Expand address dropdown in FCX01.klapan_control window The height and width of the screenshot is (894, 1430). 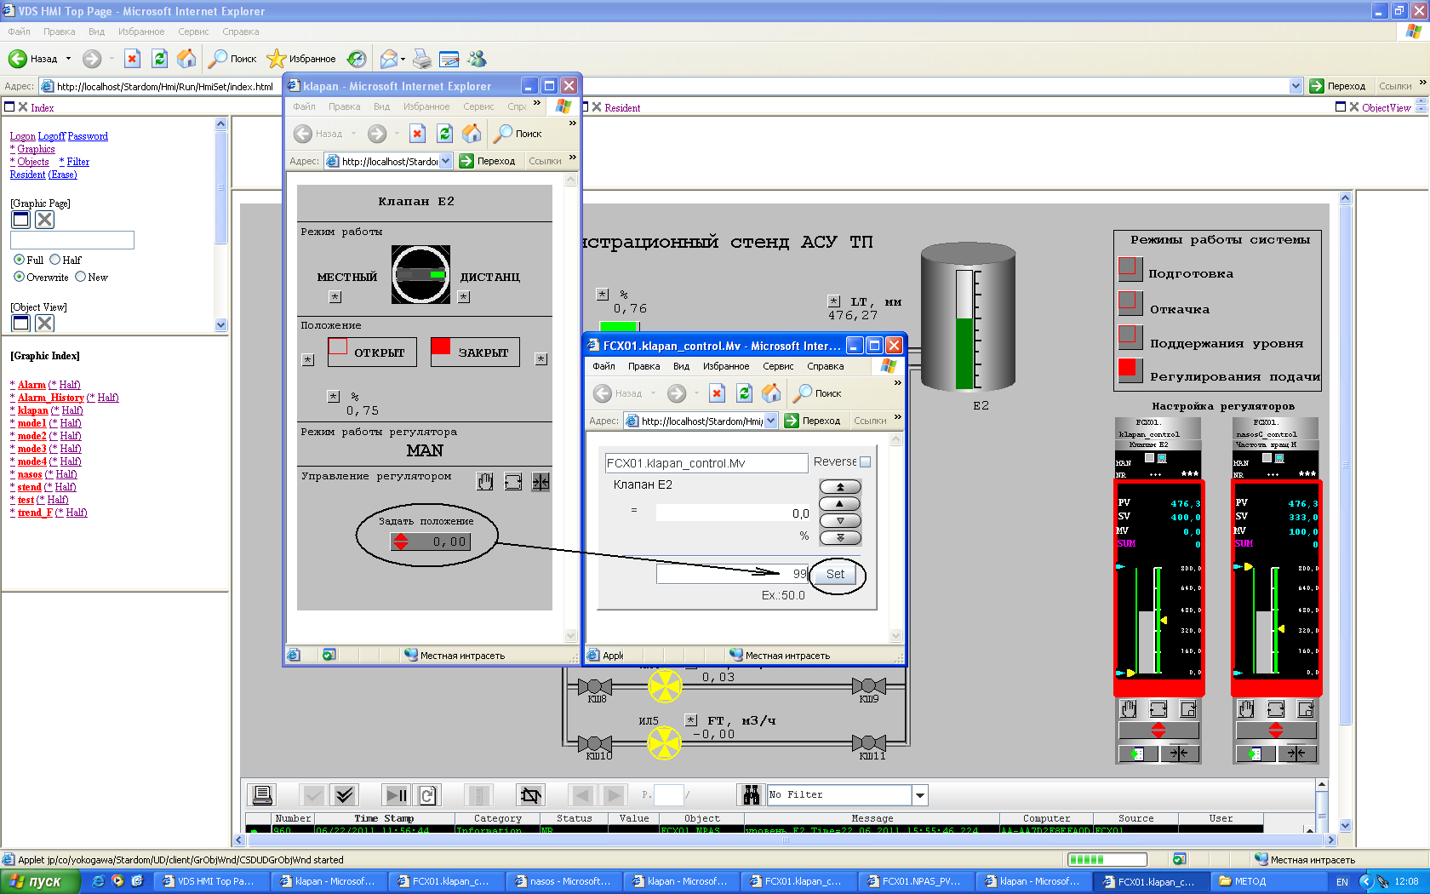tap(770, 421)
